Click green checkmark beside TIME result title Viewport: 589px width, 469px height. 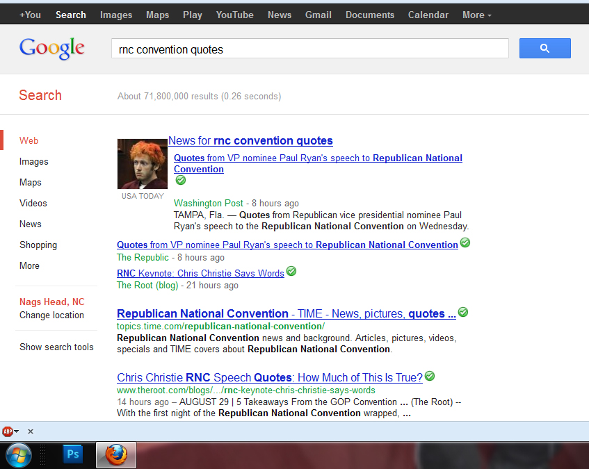pyautogui.click(x=463, y=312)
